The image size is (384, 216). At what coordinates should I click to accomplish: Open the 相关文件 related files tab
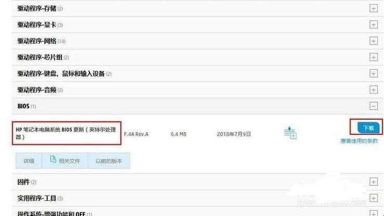65,161
